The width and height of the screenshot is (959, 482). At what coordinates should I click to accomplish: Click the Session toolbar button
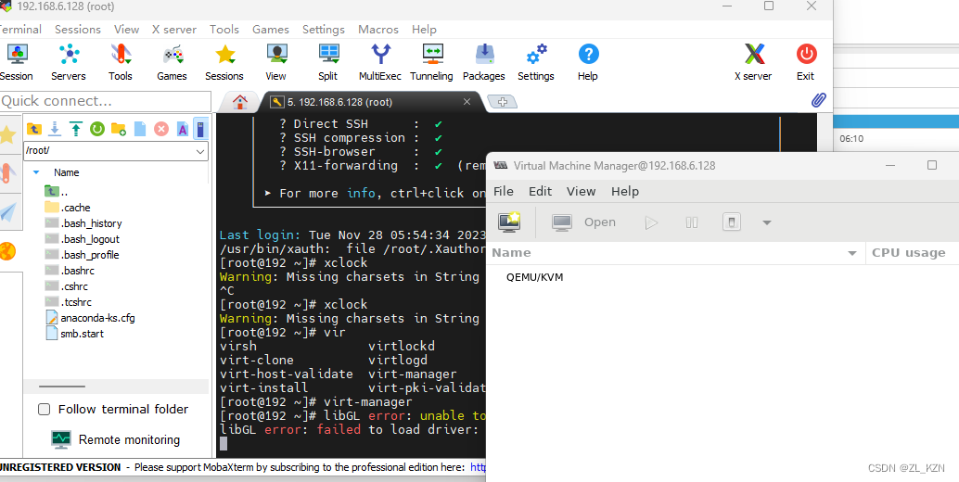17,63
